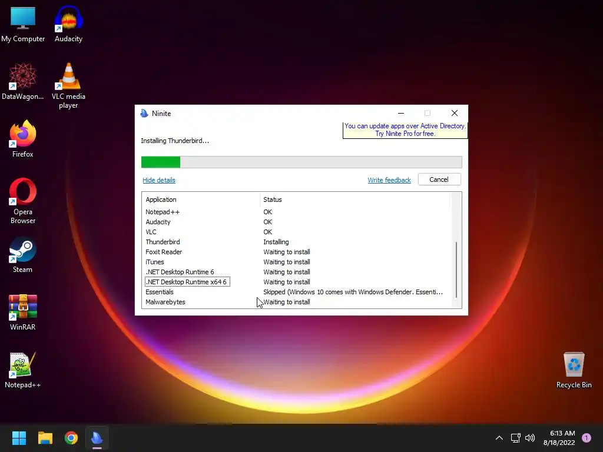
Task: Click the Ninite window title icon
Action: [x=144, y=113]
